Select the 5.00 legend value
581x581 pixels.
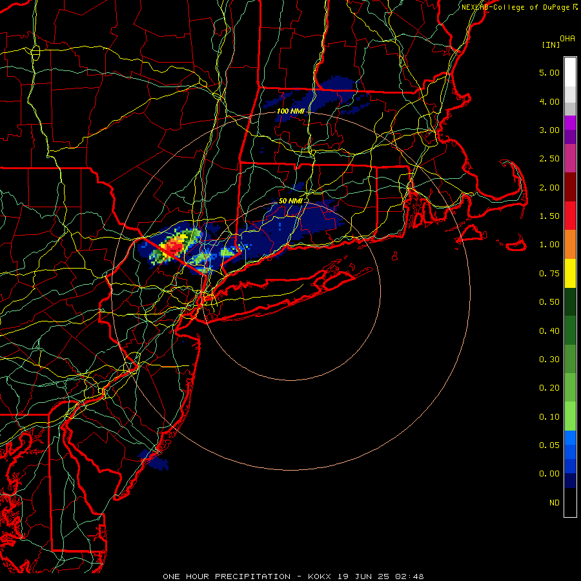pyautogui.click(x=549, y=72)
